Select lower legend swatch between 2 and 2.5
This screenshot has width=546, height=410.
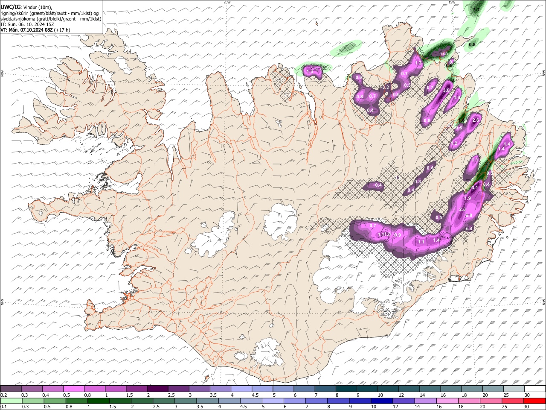[x=142, y=401]
